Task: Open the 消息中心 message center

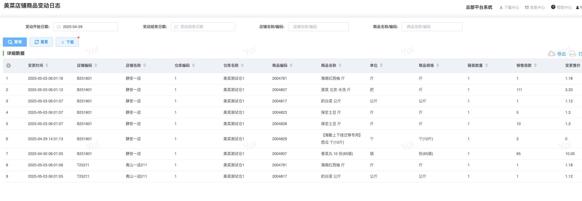Action: pyautogui.click(x=535, y=7)
